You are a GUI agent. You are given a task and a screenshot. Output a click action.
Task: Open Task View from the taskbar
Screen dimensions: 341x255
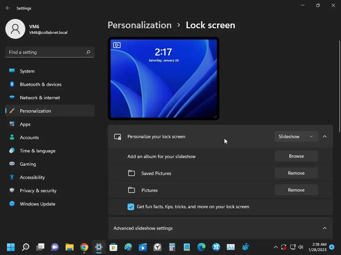[x=40, y=247]
